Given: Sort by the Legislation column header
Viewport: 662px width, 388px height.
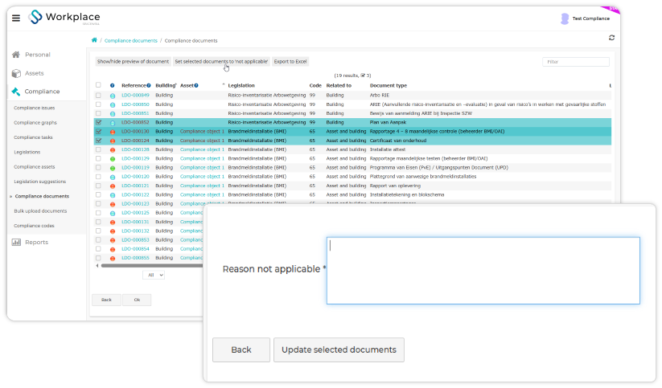Looking at the screenshot, I should [x=241, y=86].
